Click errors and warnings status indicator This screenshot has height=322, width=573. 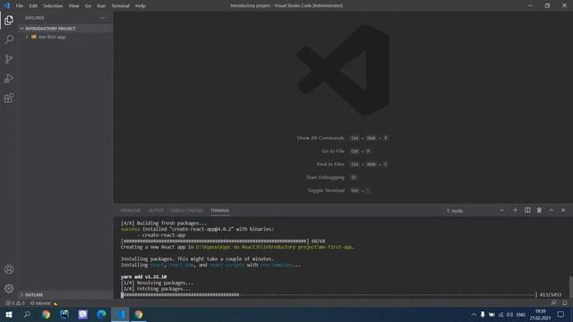[15, 303]
